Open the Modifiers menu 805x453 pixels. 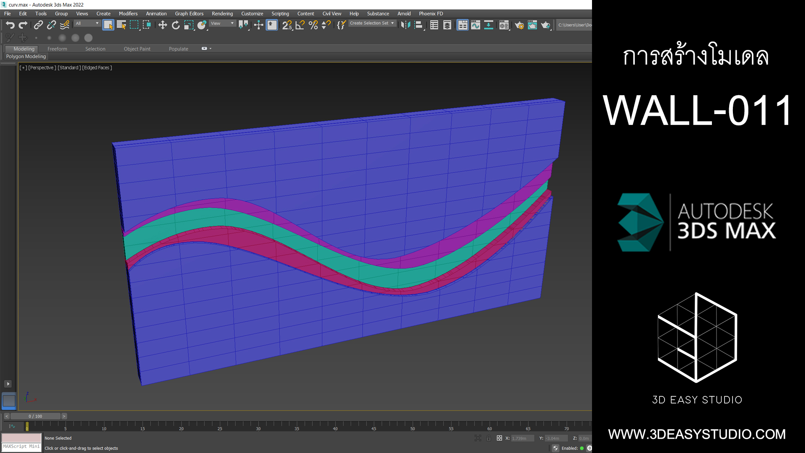pos(128,13)
